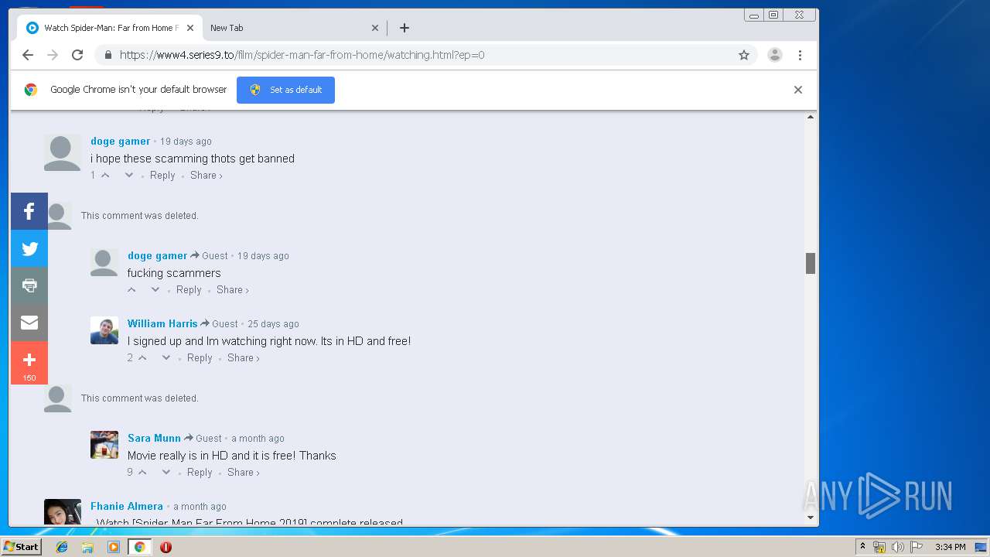Switch to the Watch Spider-Man tab
990x557 pixels.
tap(111, 28)
